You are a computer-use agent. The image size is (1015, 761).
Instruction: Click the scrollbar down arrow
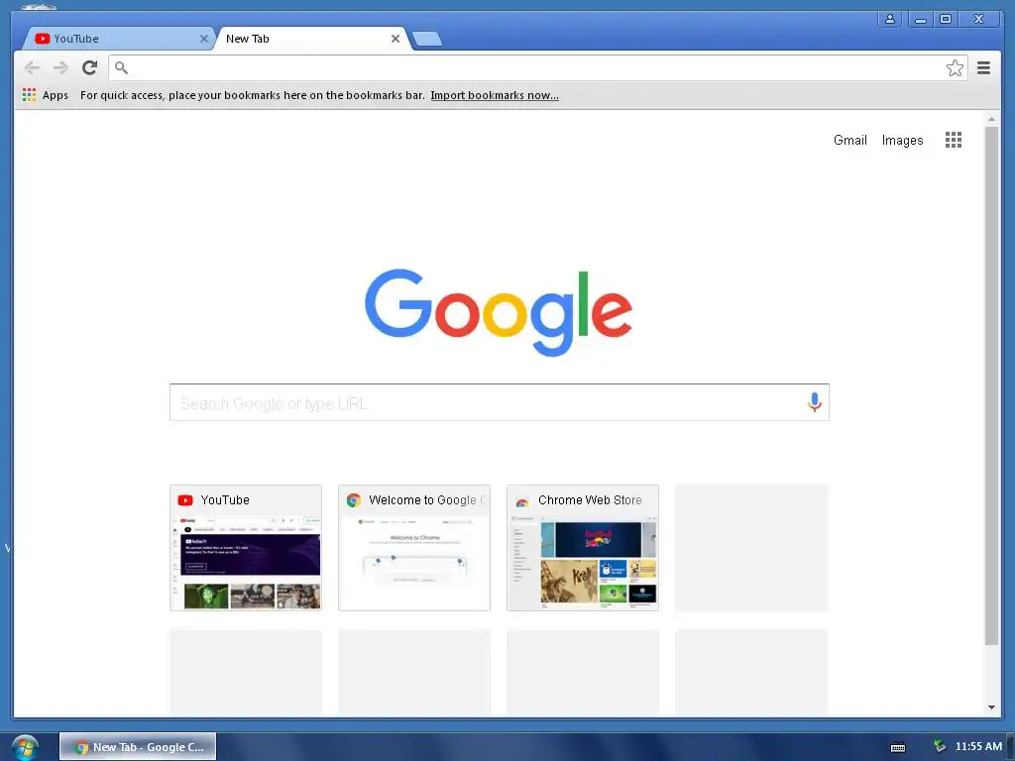(x=991, y=707)
